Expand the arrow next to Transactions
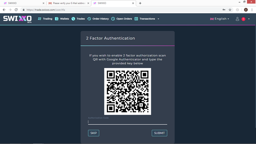 point(158,19)
